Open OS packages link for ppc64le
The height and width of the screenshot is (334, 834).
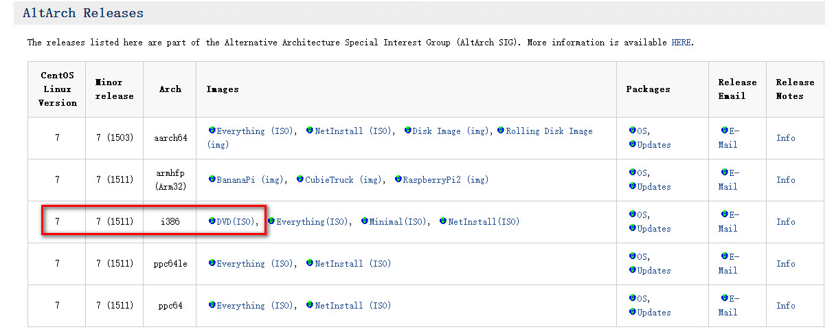click(642, 257)
